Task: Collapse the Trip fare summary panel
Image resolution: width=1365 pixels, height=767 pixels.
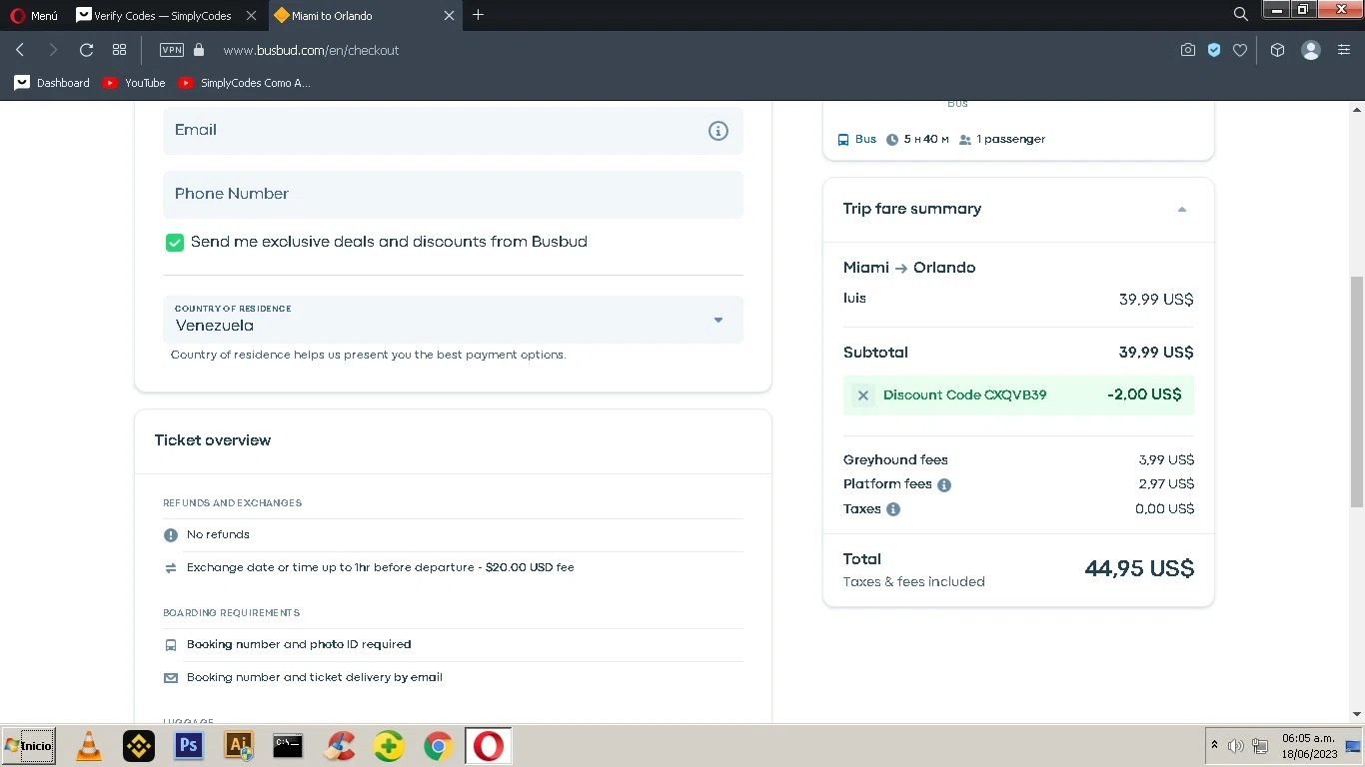Action: 1182,210
